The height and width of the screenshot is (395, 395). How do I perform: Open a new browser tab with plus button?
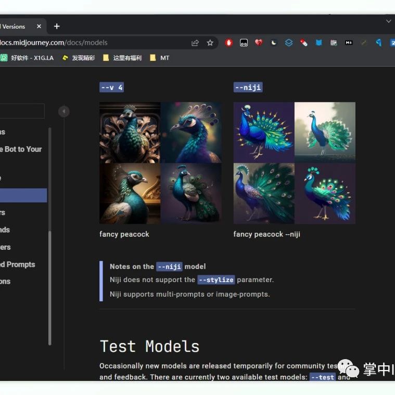point(57,26)
